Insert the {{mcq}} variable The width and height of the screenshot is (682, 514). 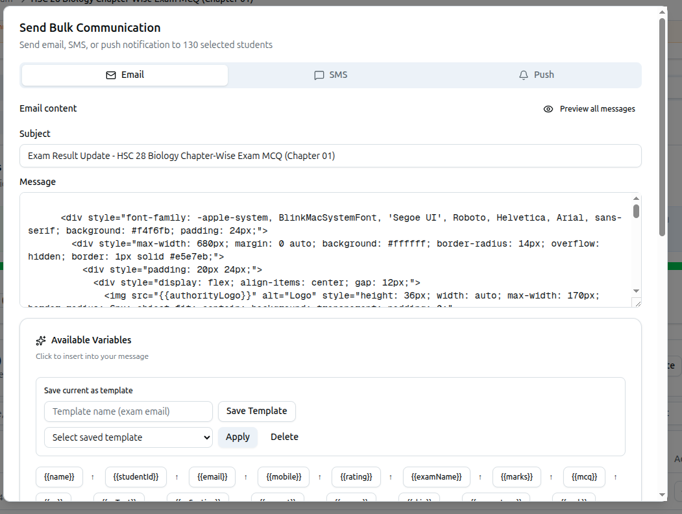coord(585,477)
